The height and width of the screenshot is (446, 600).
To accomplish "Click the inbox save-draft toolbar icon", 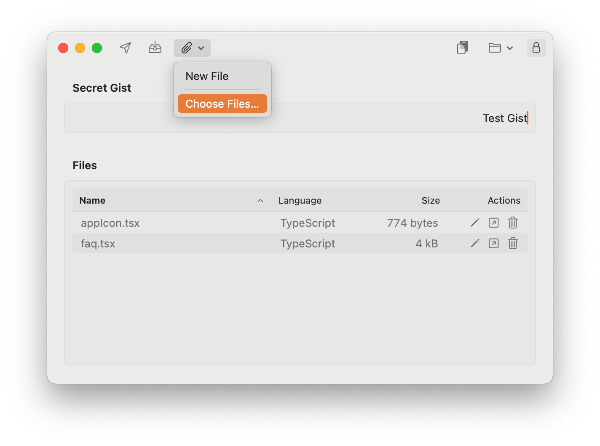I will (155, 48).
